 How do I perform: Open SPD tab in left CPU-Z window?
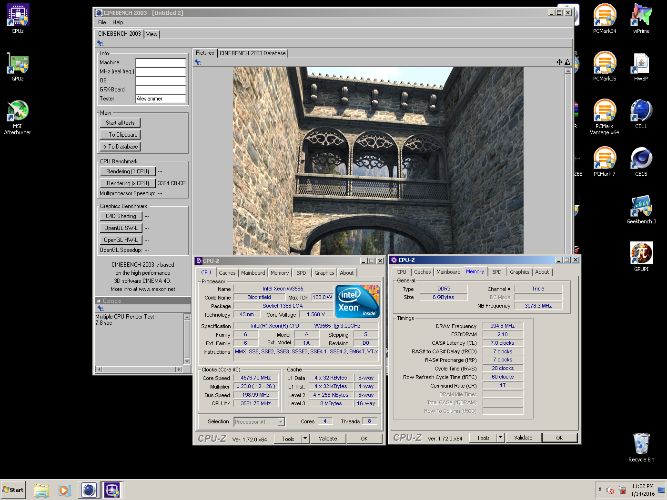[x=302, y=273]
